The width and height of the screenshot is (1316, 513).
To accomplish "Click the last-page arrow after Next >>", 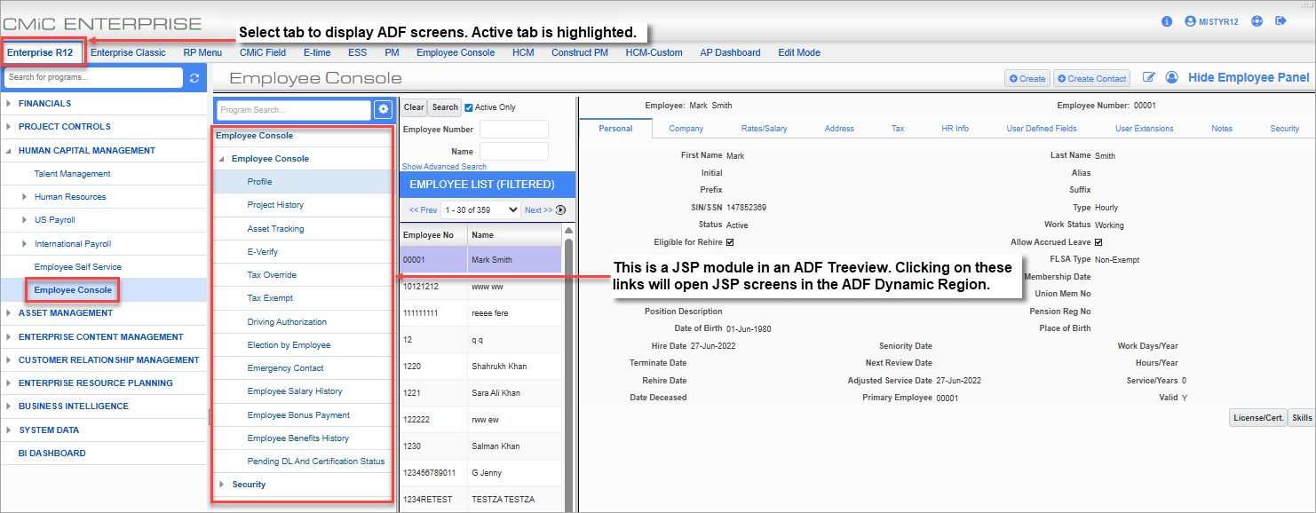I will click(x=561, y=209).
